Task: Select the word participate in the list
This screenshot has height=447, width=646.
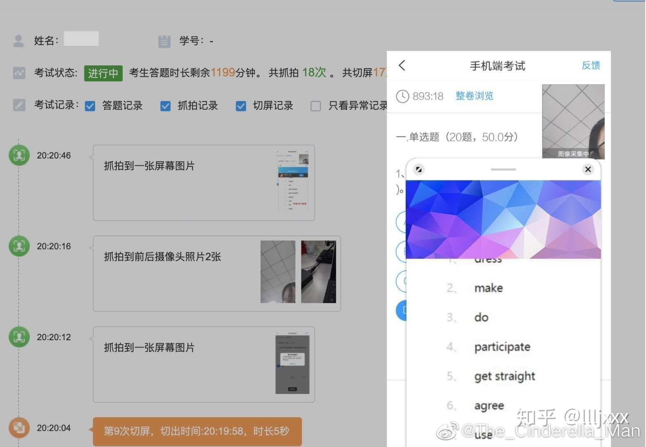Action: (x=502, y=347)
